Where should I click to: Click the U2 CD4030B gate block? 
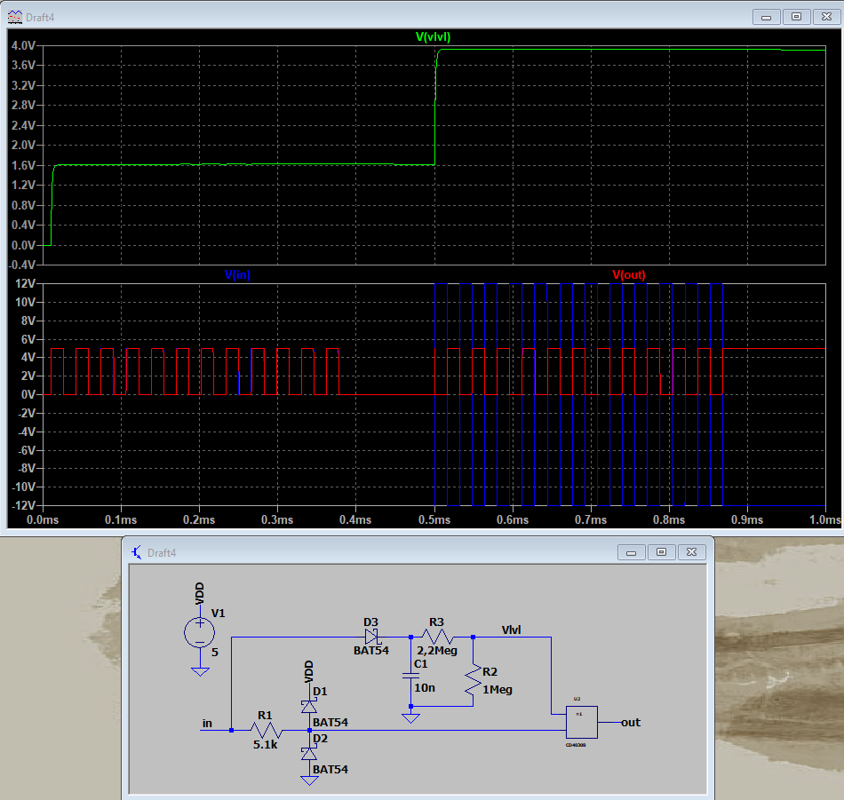click(582, 722)
